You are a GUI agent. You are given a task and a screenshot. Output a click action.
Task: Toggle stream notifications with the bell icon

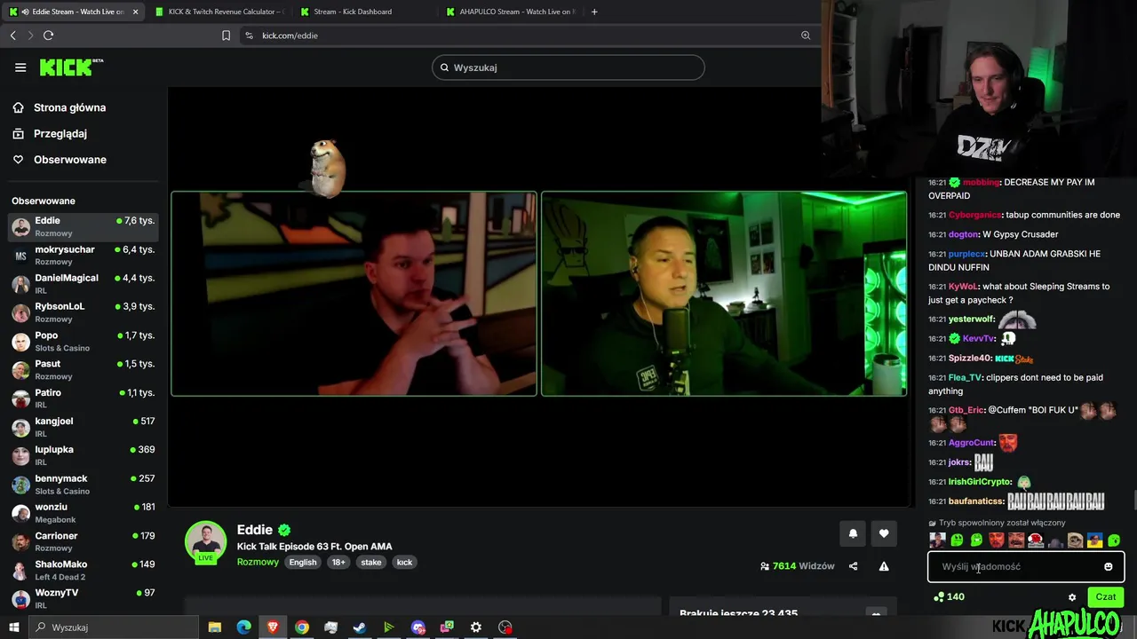[x=853, y=533]
